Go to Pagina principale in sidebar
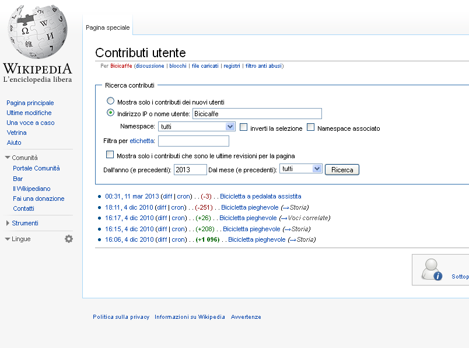469x348 pixels. click(30, 103)
